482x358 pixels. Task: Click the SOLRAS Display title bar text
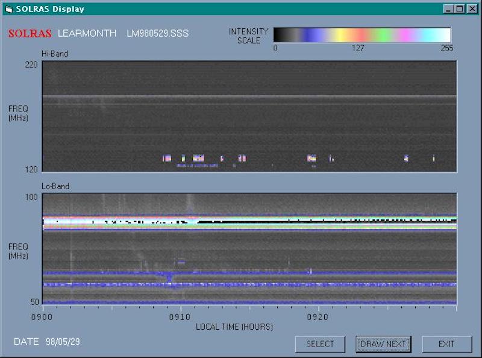coord(50,9)
